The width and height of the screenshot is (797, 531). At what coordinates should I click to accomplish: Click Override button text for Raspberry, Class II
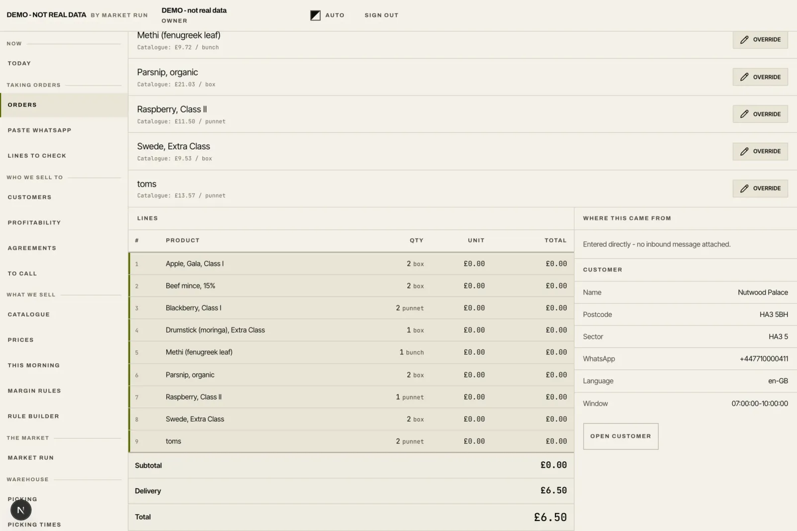coord(767,114)
